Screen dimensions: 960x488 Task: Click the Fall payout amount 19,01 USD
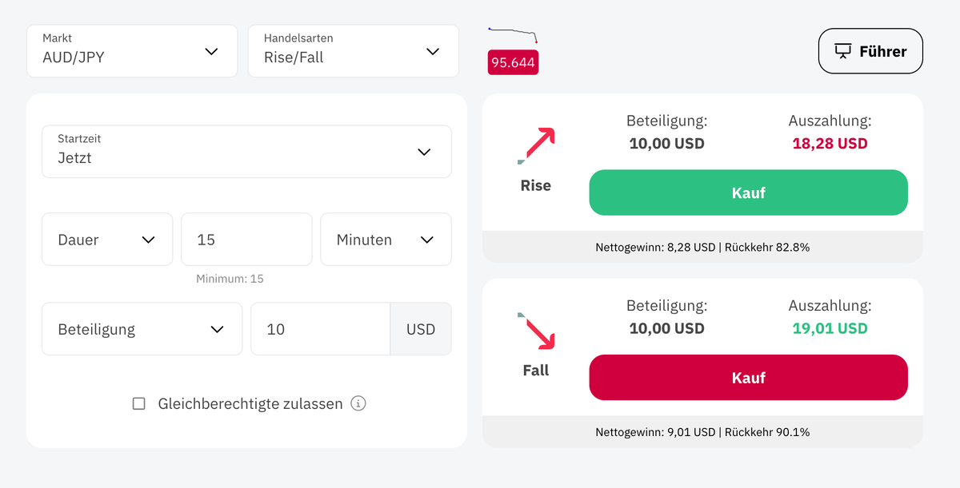point(830,328)
